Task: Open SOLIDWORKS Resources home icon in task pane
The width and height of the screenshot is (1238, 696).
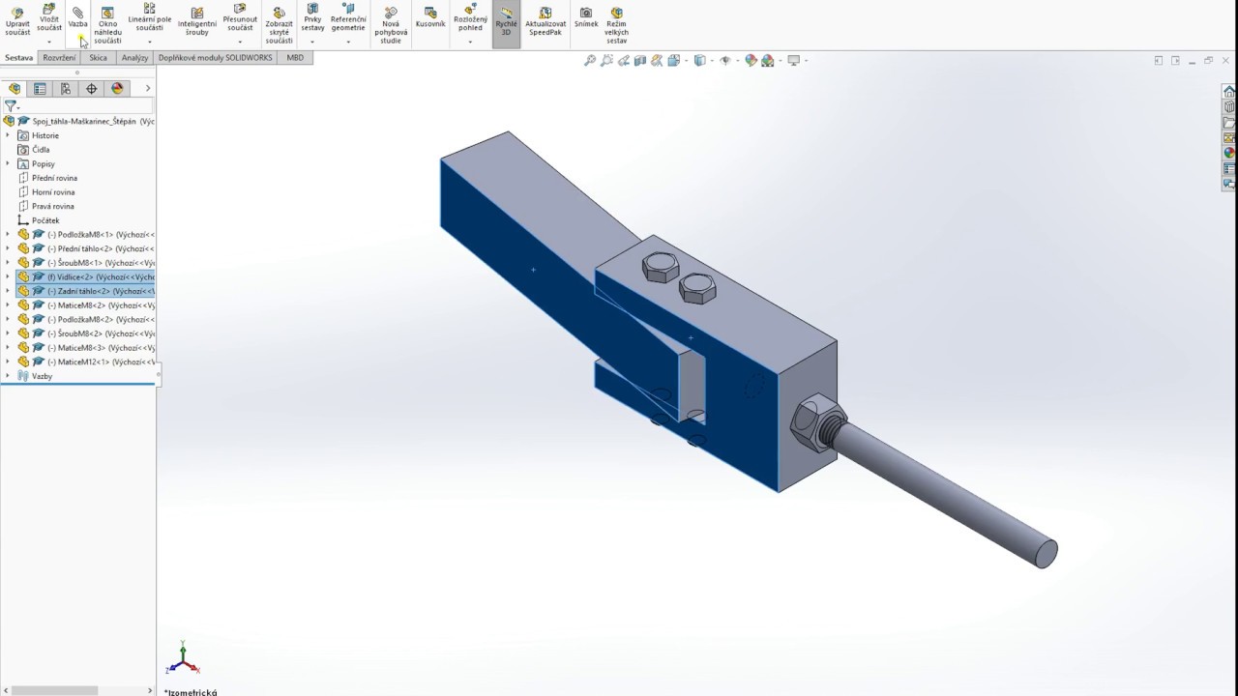Action: coord(1229,92)
